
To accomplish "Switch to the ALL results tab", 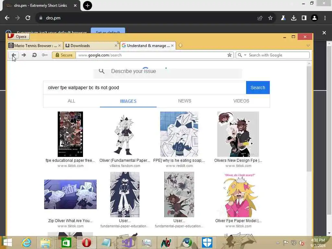I will pyautogui.click(x=71, y=101).
